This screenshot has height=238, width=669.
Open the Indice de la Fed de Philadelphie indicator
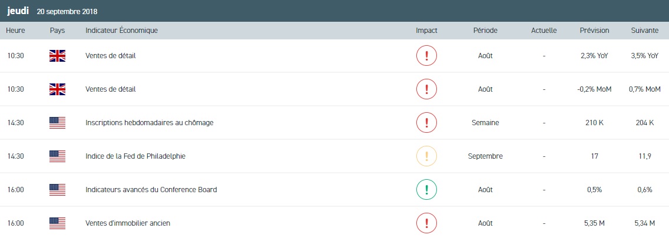tap(135, 156)
